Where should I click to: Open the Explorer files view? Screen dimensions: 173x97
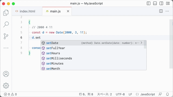(6, 13)
